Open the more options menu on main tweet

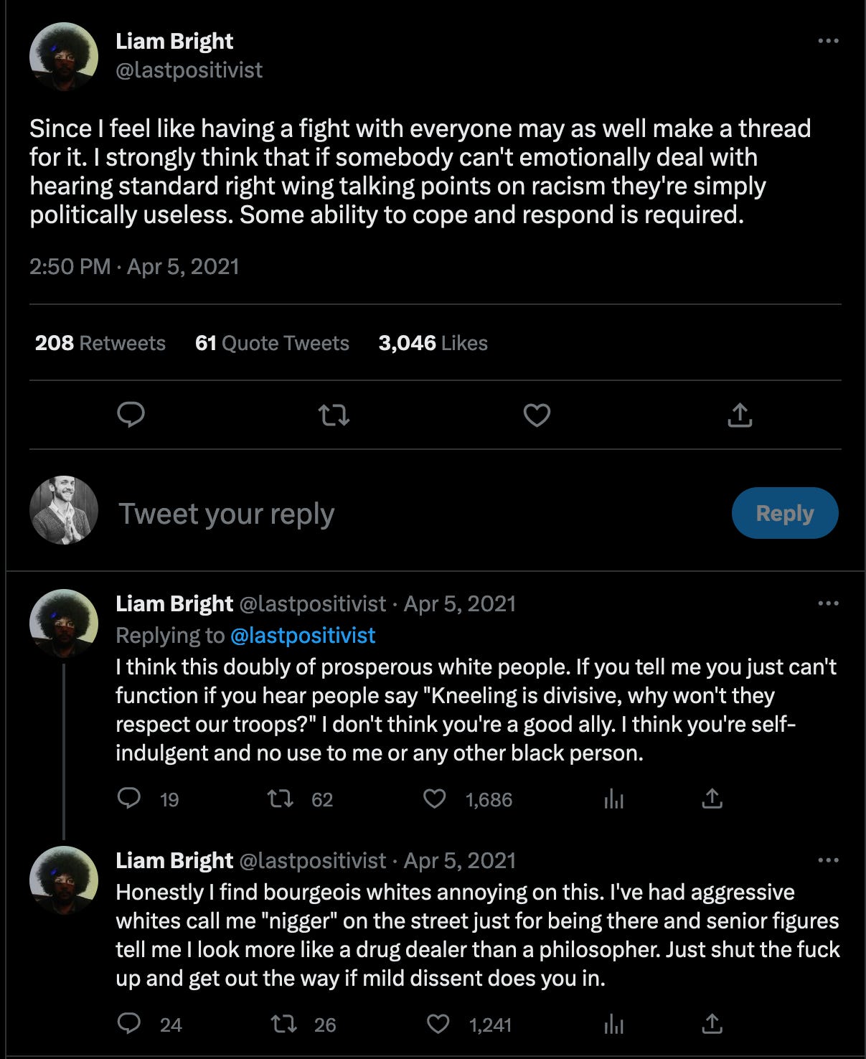pyautogui.click(x=828, y=41)
